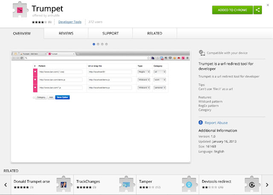Click the compatible device checkmark icon
This screenshot has height=195, width=273.
(202, 53)
